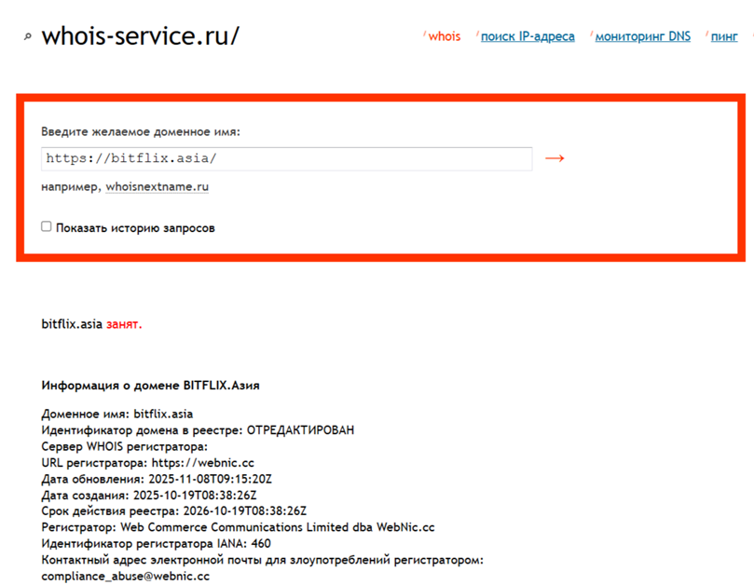
Task: Select the compliance_abuse@webnic.cc email address
Action: click(x=126, y=576)
